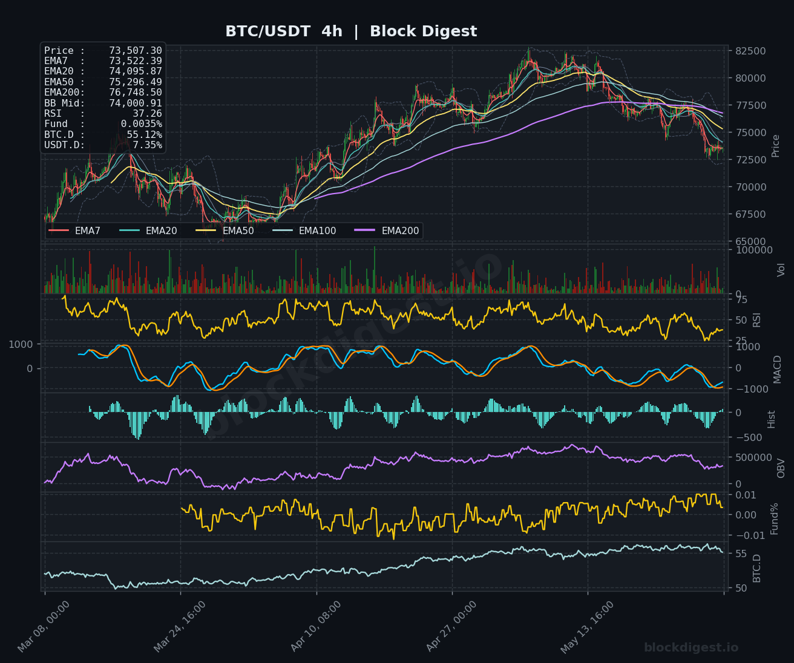Click the −1000 MACD tick label

[751, 389]
